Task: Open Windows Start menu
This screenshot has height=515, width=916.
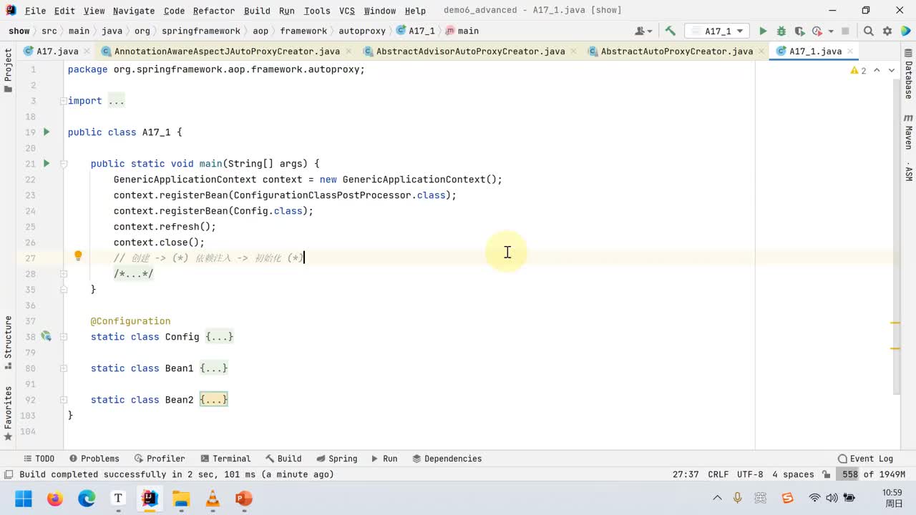Action: pos(24,499)
